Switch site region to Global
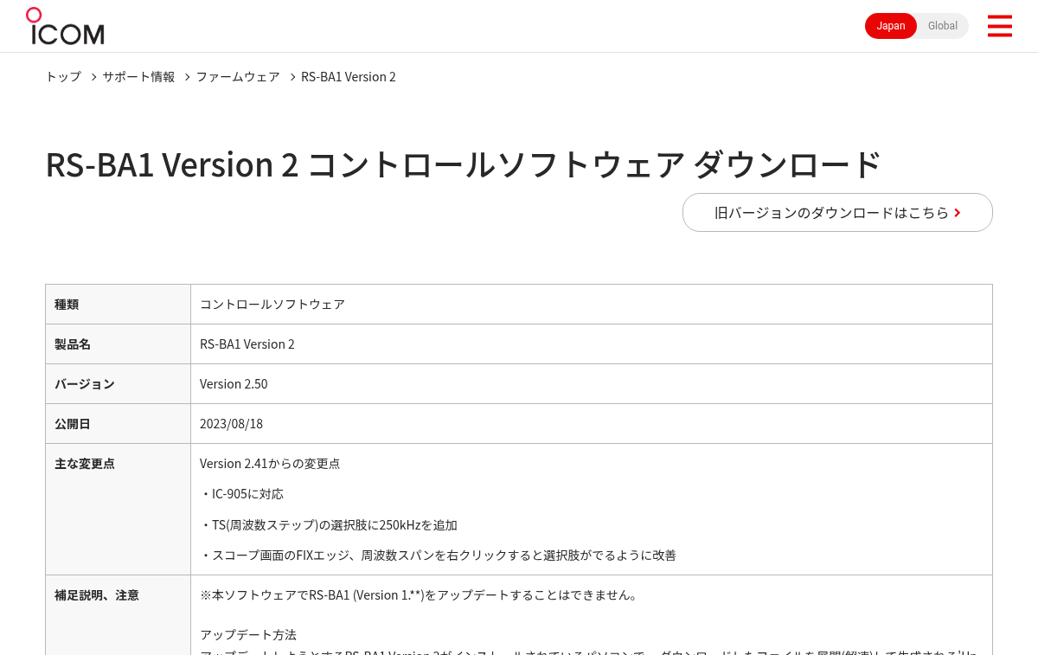The height and width of the screenshot is (655, 1038). [943, 26]
